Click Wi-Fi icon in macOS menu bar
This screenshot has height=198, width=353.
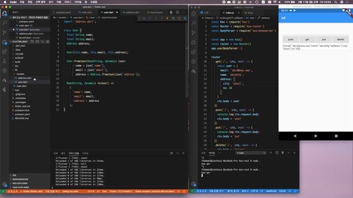(275, 2)
